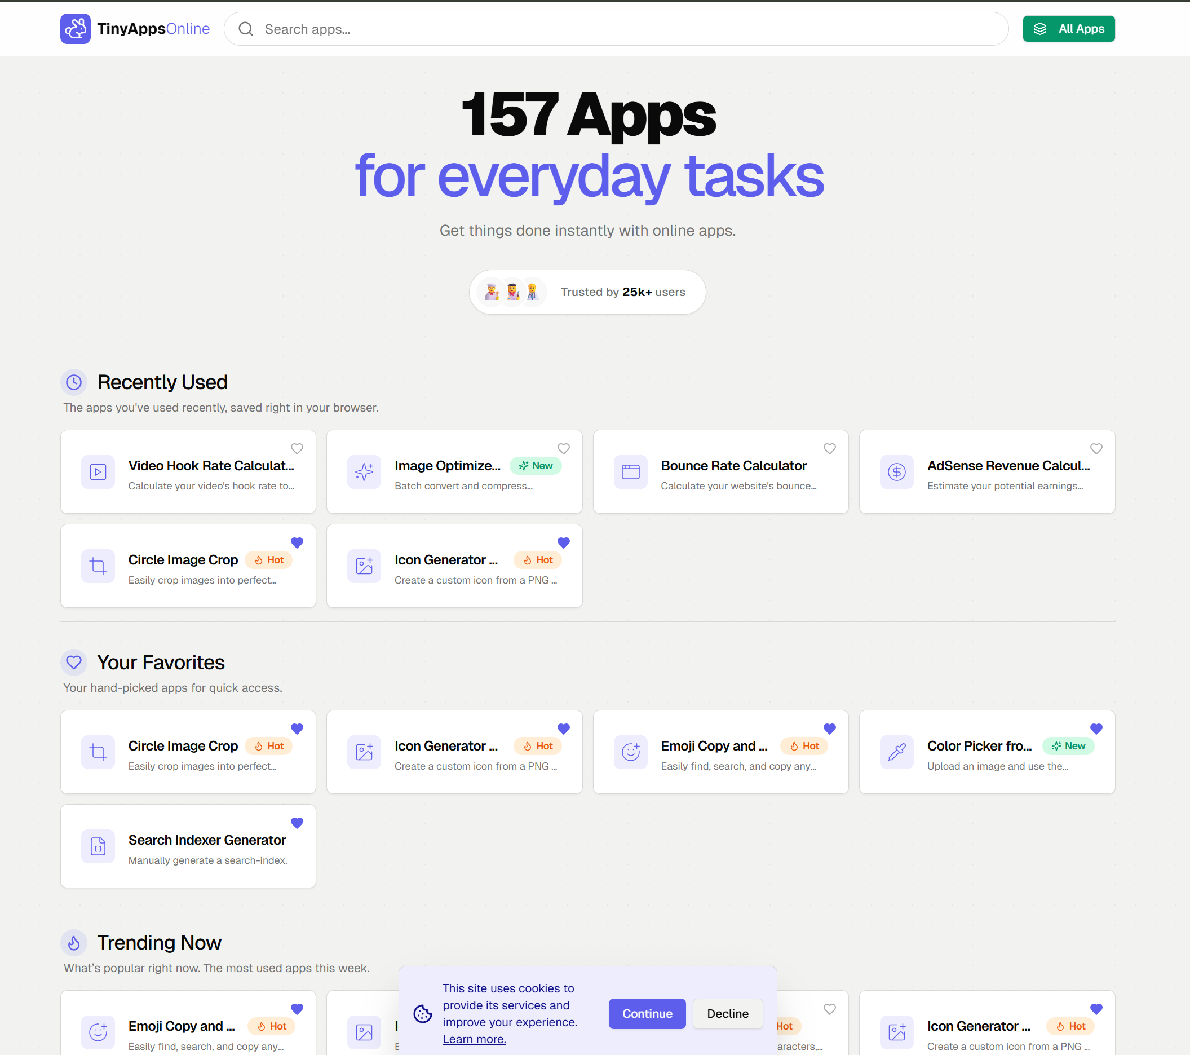Viewport: 1190px width, 1055px height.
Task: Click the search magnifier icon
Action: click(x=245, y=29)
